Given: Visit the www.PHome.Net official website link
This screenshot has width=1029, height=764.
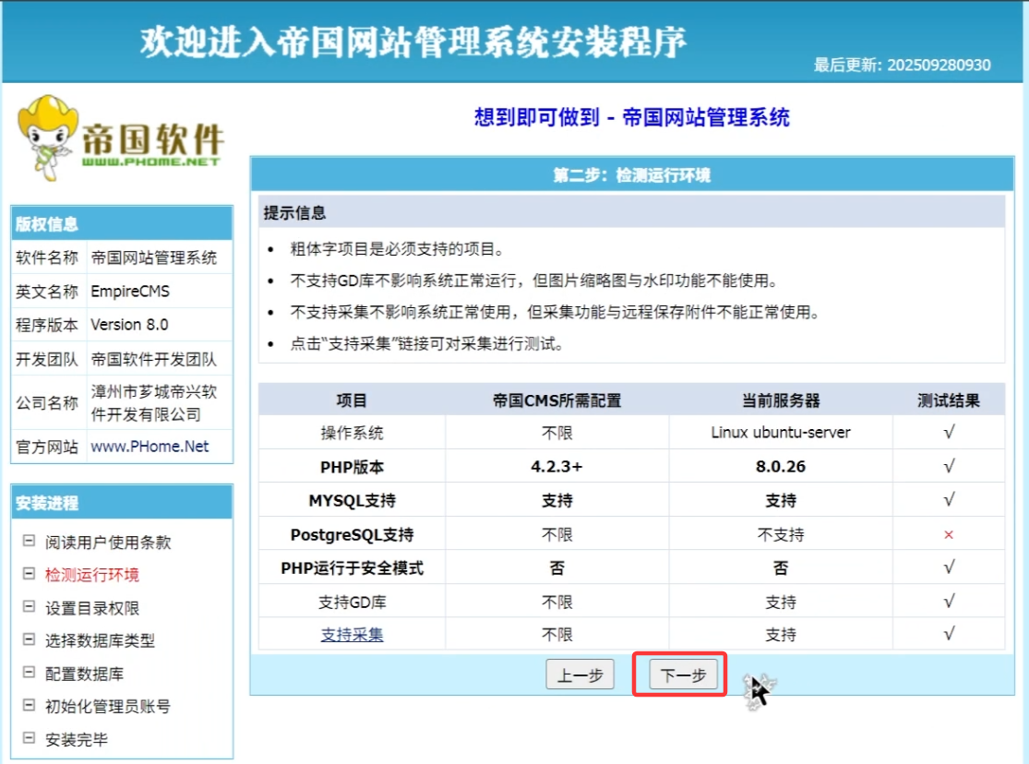Looking at the screenshot, I should 150,447.
